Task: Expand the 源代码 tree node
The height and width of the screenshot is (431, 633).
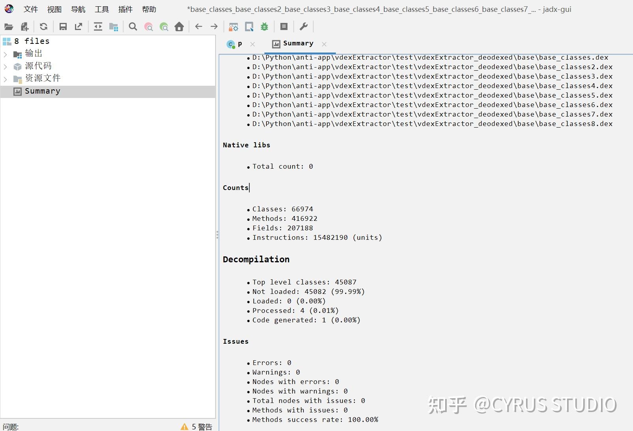Action: tap(5, 66)
